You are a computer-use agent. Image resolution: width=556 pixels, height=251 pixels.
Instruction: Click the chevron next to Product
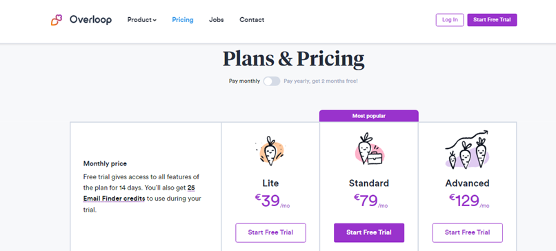(x=155, y=20)
